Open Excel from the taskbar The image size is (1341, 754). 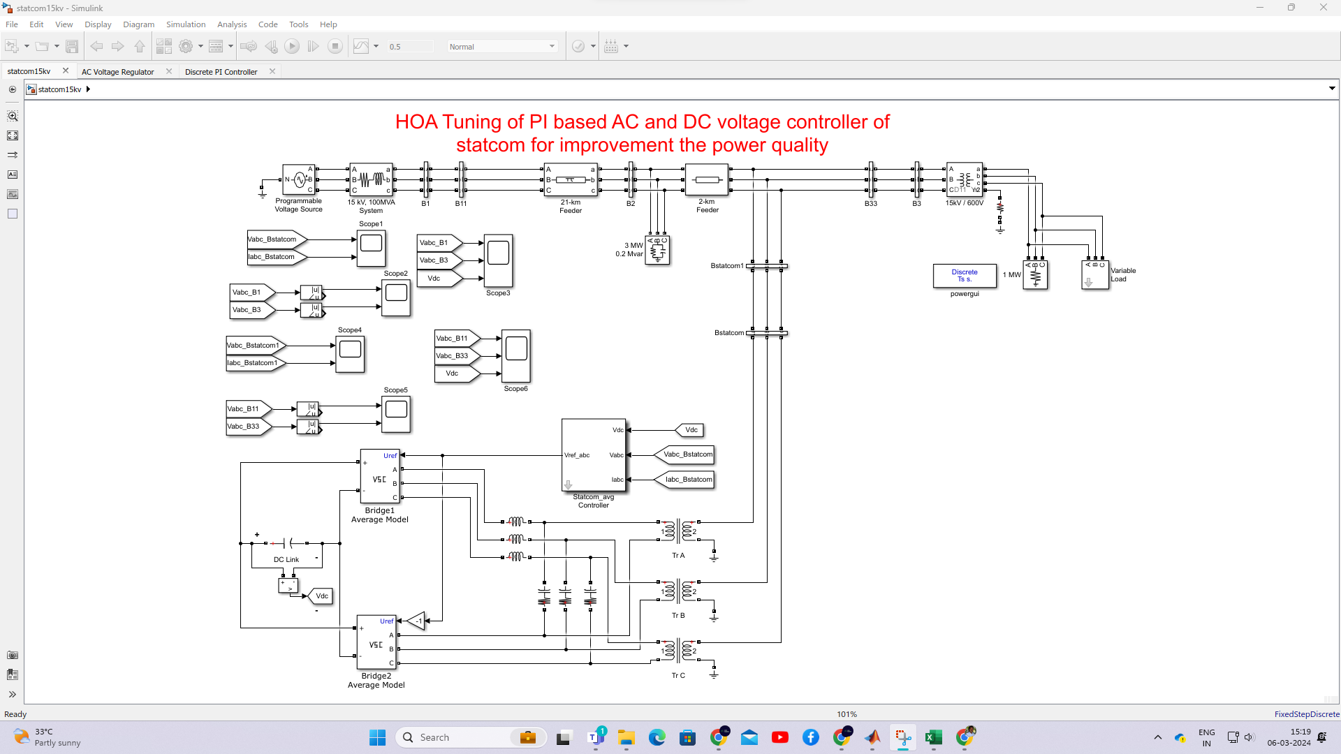[x=934, y=737]
